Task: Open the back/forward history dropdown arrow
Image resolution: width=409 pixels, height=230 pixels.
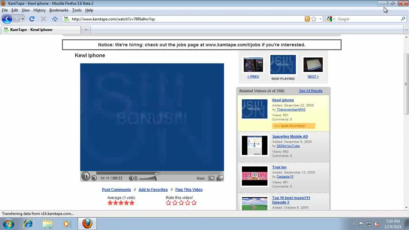Action: click(23, 19)
